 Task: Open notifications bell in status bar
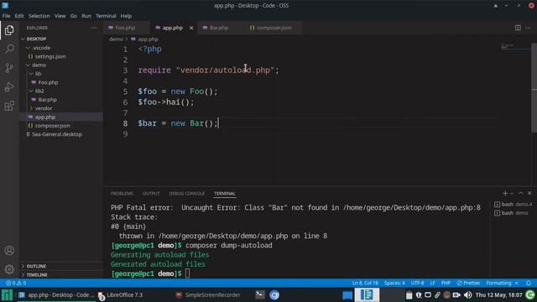pyautogui.click(x=529, y=284)
